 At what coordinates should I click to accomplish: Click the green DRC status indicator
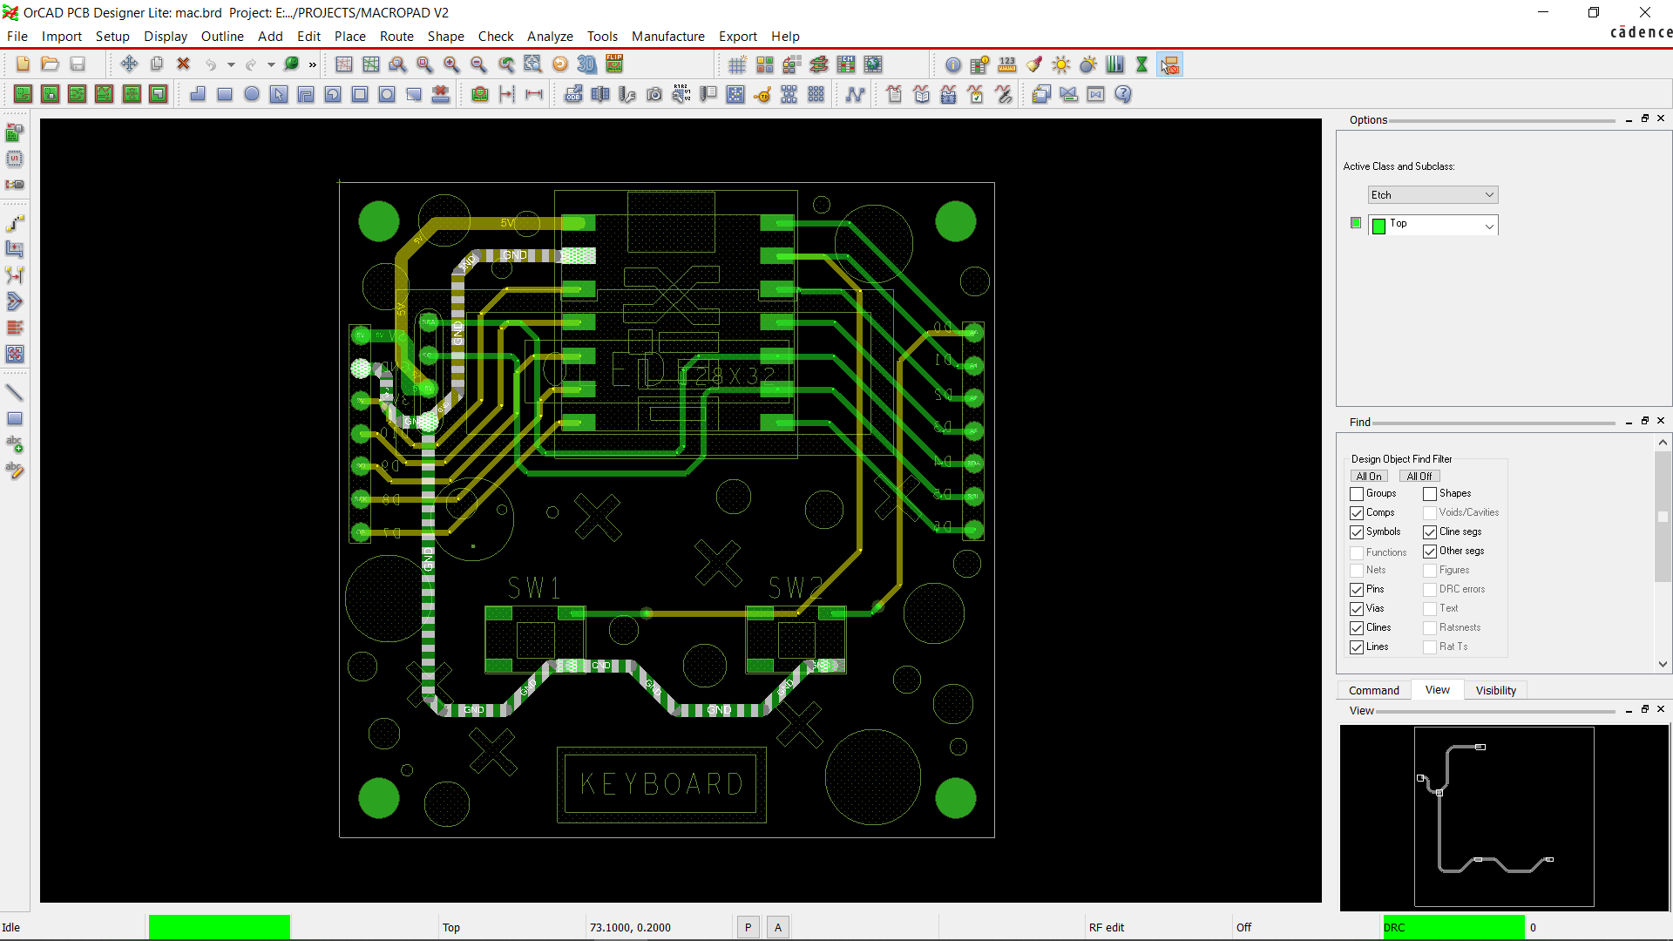1453,927
